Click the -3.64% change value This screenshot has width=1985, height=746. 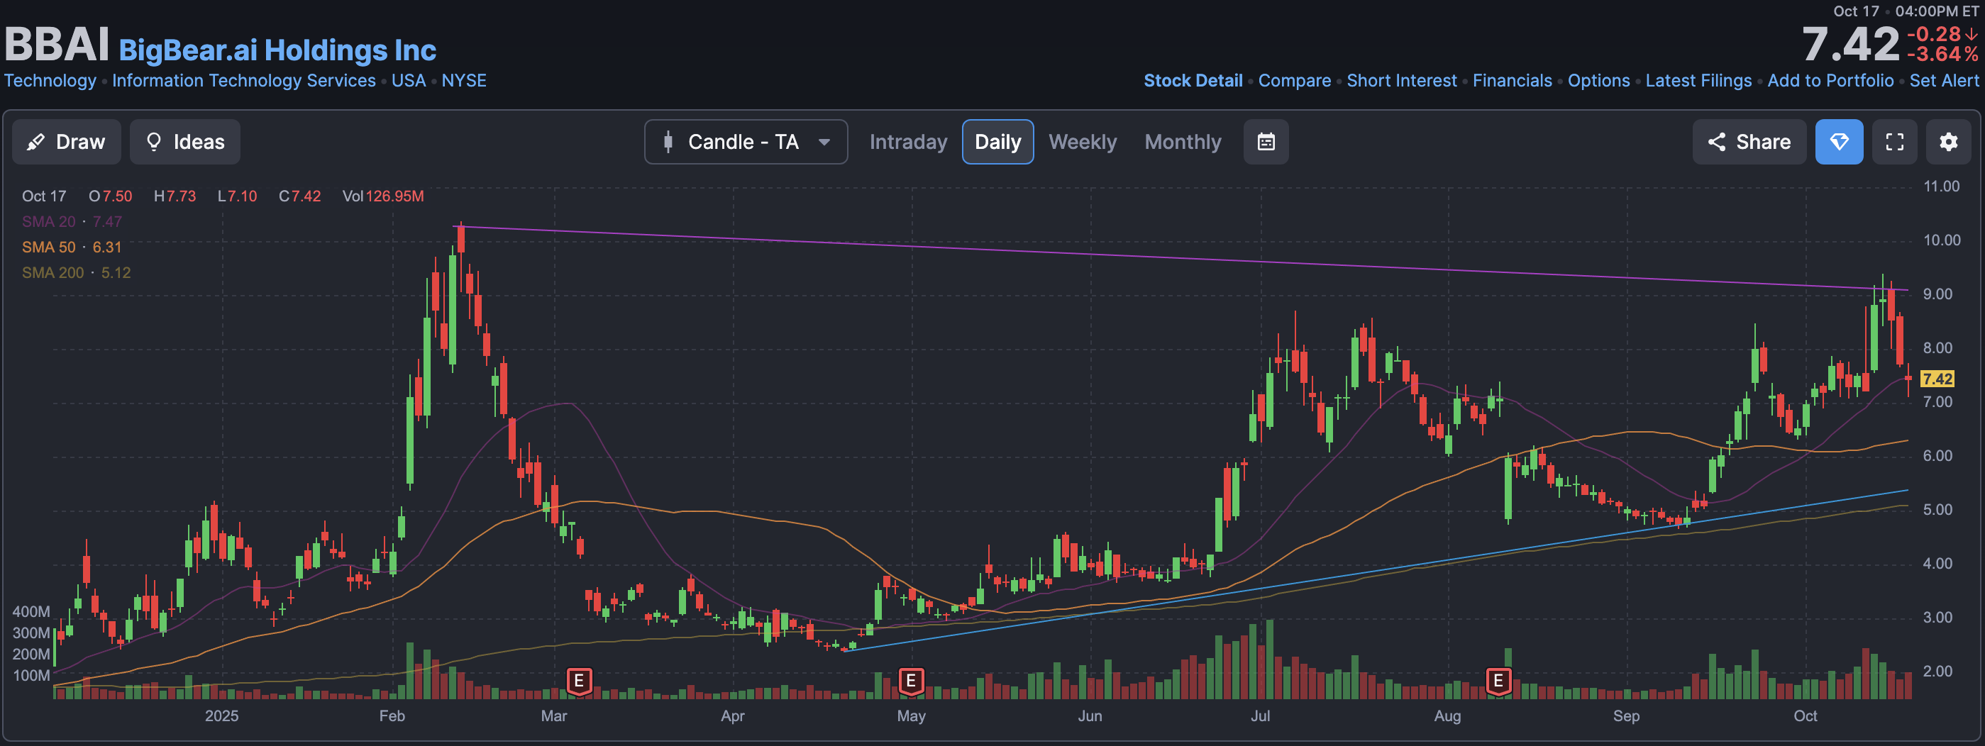pyautogui.click(x=1942, y=55)
